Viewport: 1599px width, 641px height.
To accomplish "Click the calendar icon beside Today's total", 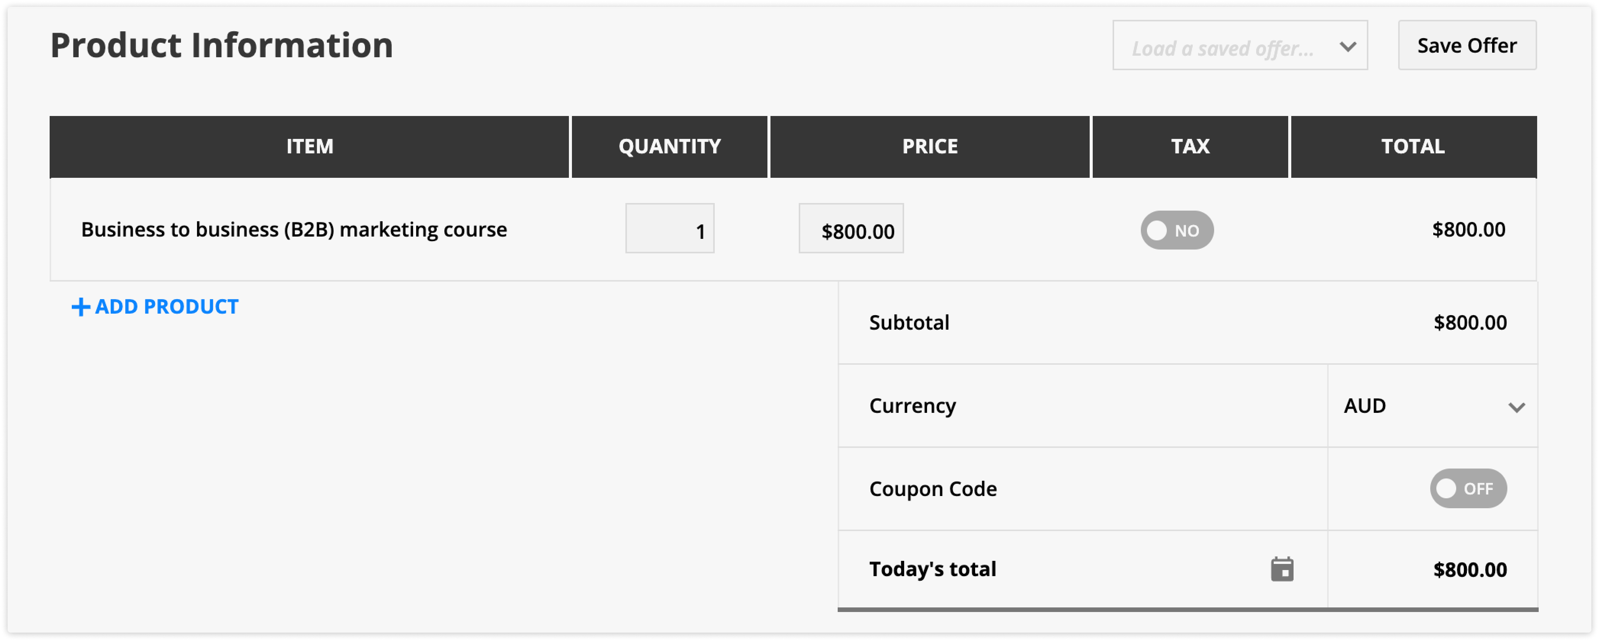I will coord(1282,569).
